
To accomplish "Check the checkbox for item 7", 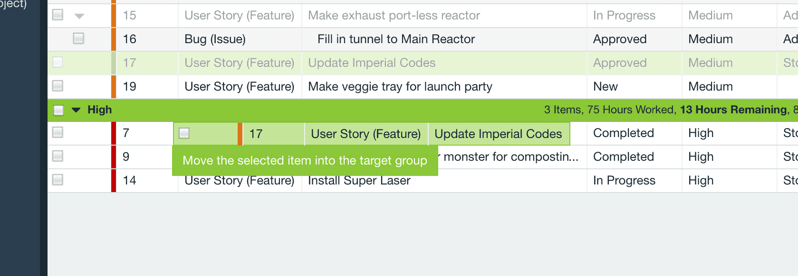I will (58, 133).
